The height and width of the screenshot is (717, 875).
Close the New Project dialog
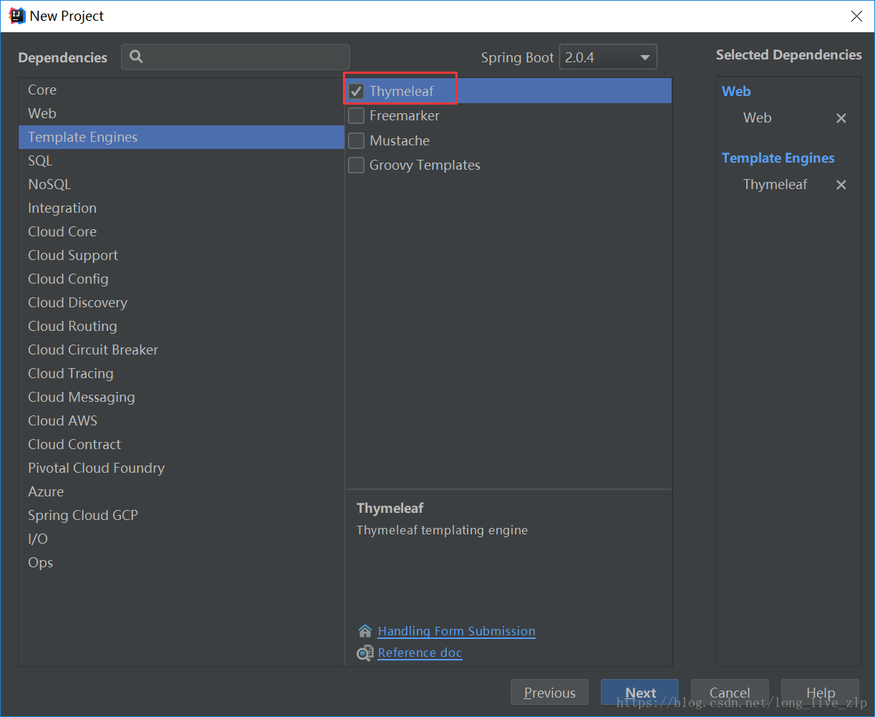pyautogui.click(x=856, y=16)
